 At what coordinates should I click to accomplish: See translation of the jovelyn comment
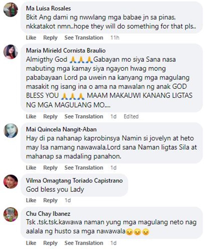coord(84,168)
